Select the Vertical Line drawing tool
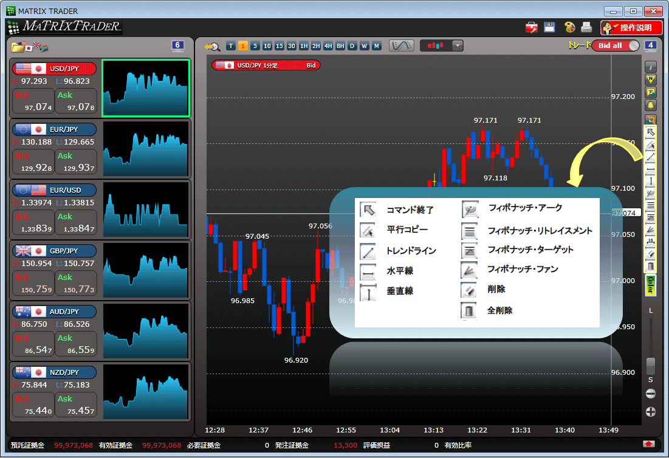Viewport: 669px width, 458px height. pos(651,181)
